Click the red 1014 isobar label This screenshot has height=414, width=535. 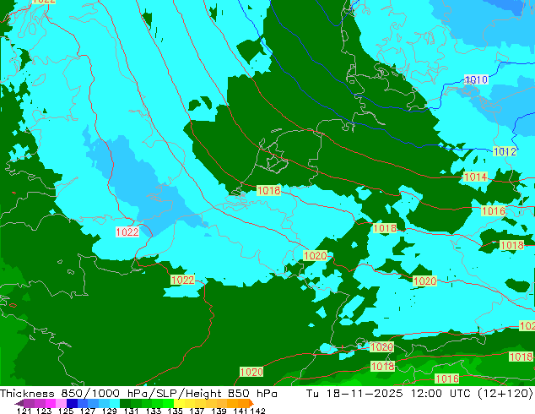point(476,177)
